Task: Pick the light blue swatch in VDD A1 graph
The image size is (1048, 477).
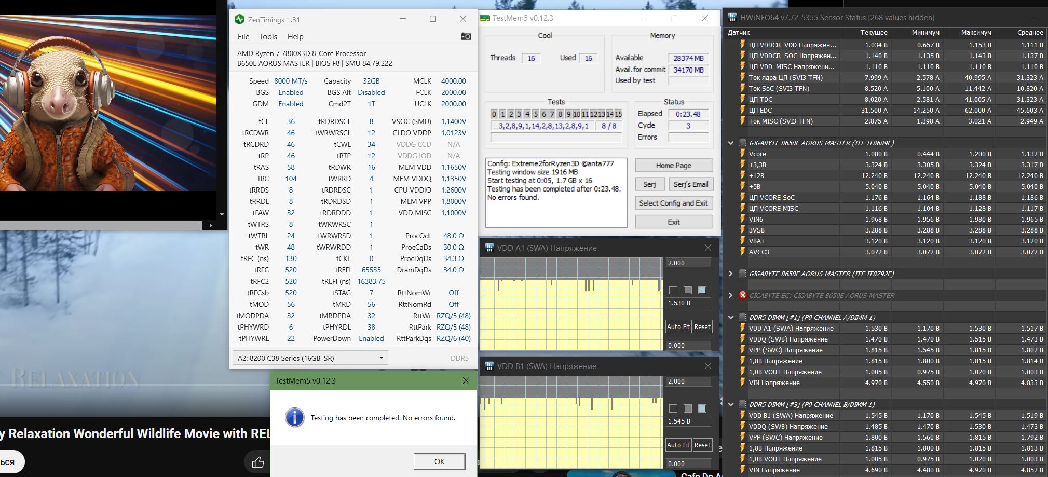Action: tap(702, 290)
